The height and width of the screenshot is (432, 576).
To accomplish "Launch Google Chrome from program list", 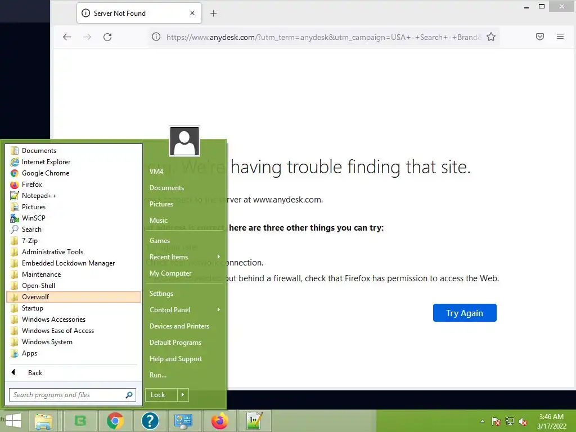I will (x=74, y=173).
